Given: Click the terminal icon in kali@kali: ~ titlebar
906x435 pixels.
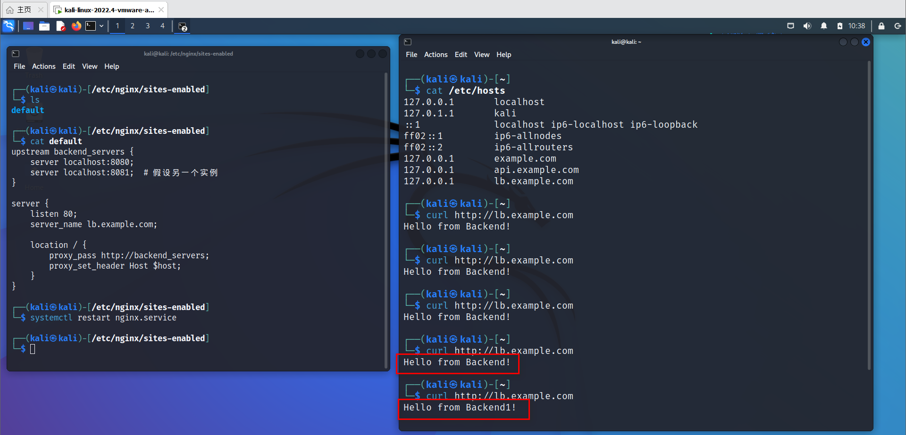Looking at the screenshot, I should tap(408, 42).
